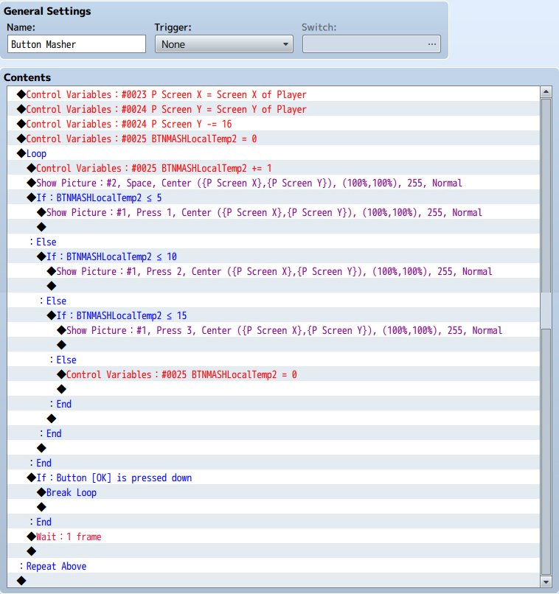The image size is (559, 594).
Task: Select 'P Screen Y = Screen Y of Player' row
Action: [274, 109]
